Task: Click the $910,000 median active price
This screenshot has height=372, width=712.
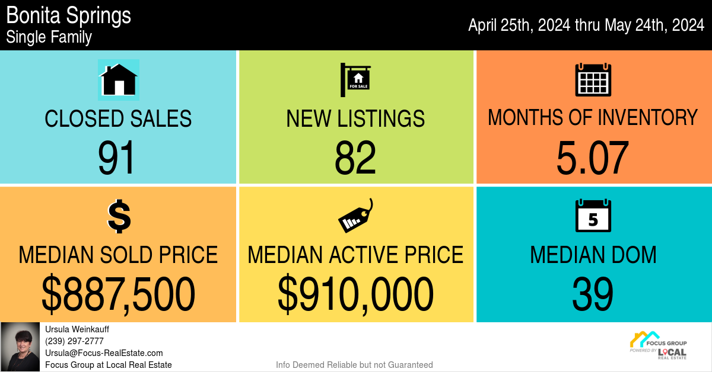Action: point(355,294)
